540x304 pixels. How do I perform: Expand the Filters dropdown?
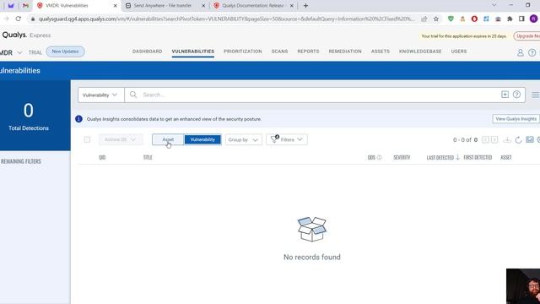(x=287, y=139)
